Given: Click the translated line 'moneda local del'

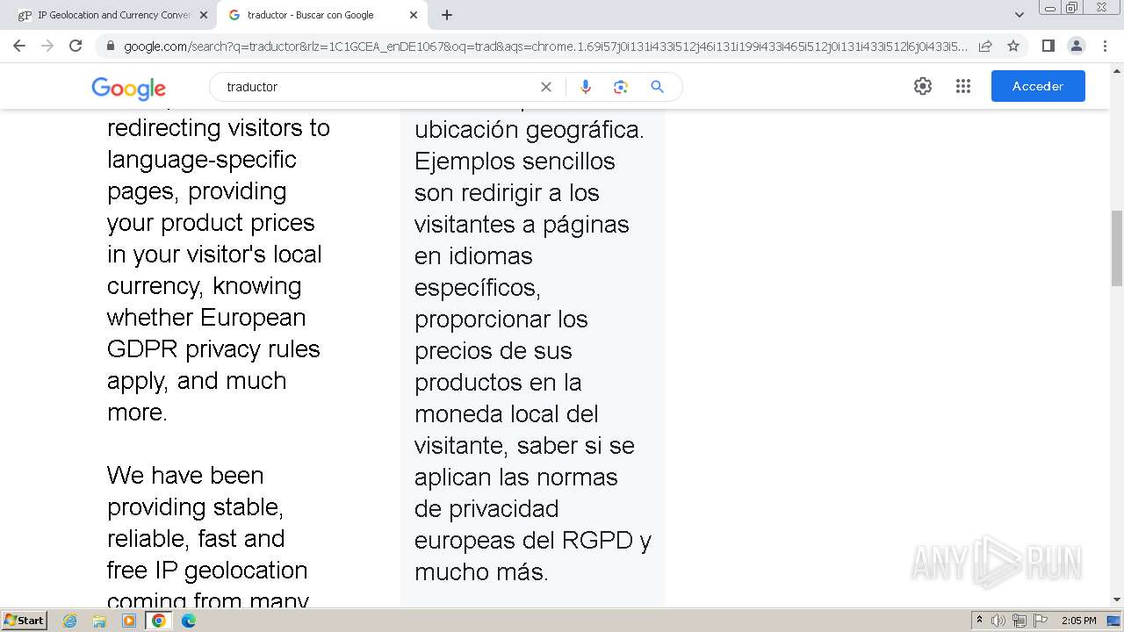Looking at the screenshot, I should coord(507,413).
